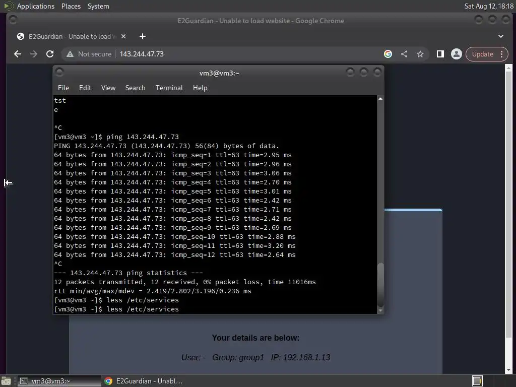The height and width of the screenshot is (387, 516).
Task: Click the clock Sat Aug 12, 18:18
Action: [489, 6]
